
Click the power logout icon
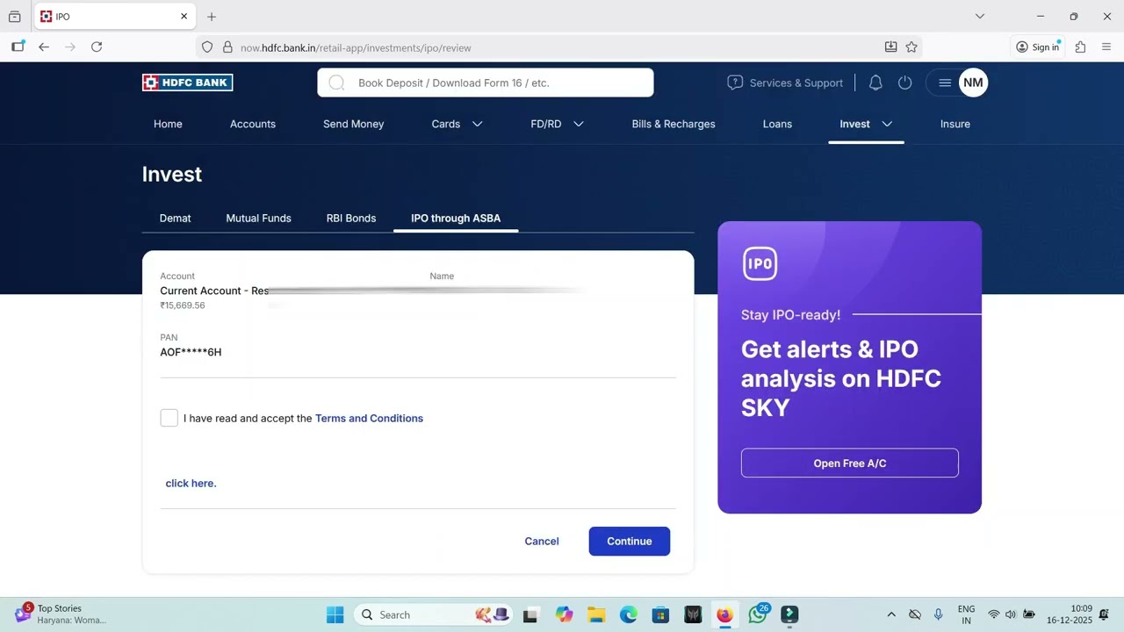pyautogui.click(x=905, y=83)
